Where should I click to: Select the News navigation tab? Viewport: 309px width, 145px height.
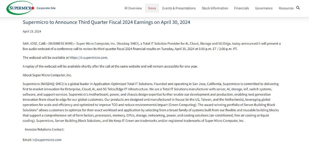pos(152,8)
